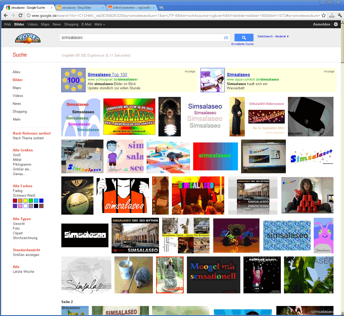The width and height of the screenshot is (344, 316).
Task: Click the browser address bar URL
Action: pos(176,16)
